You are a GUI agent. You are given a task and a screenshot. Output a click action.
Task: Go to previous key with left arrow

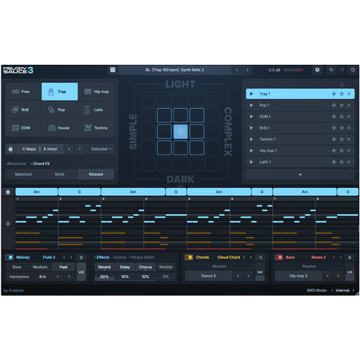pos(69,149)
